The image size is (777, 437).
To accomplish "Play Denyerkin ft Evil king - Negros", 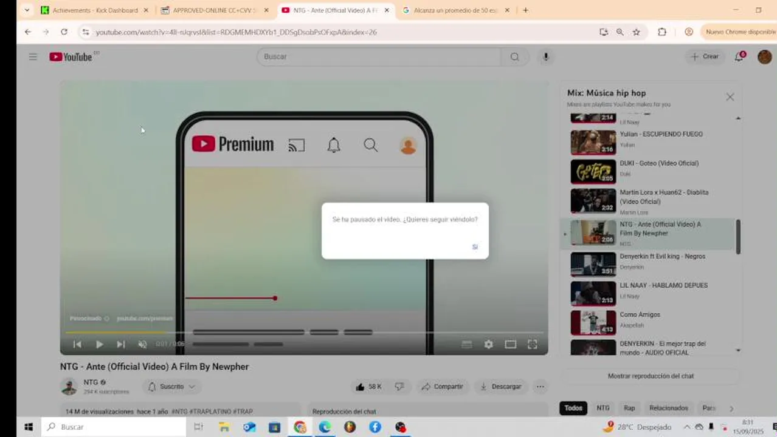I will pos(648,264).
